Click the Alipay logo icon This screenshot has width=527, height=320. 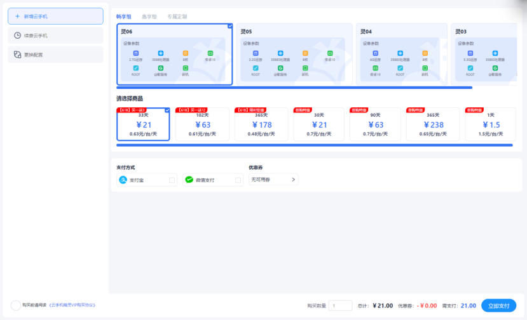pyautogui.click(x=123, y=180)
